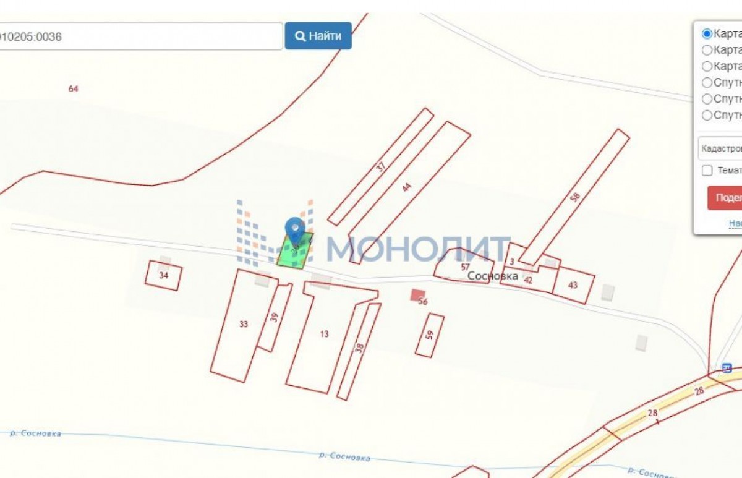Open the Кадастров layer dropdown
742x478 pixels.
720,148
